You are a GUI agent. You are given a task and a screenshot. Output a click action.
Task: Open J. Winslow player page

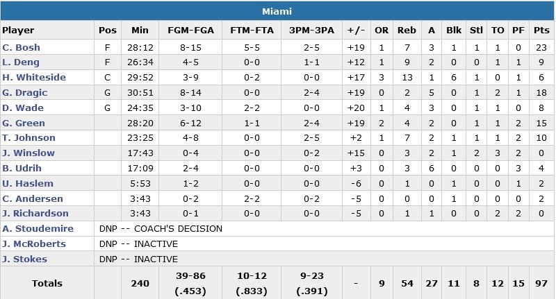point(28,153)
